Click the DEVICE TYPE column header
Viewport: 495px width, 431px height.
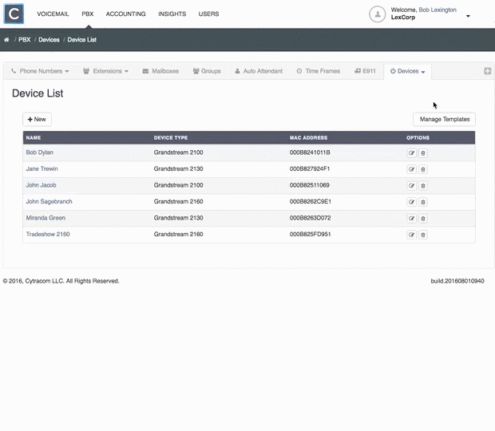click(x=171, y=138)
